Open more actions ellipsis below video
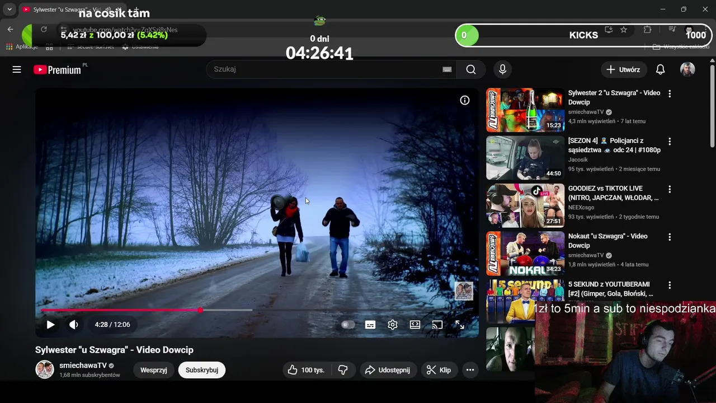Screen dimensions: 716x403 (x=470, y=370)
